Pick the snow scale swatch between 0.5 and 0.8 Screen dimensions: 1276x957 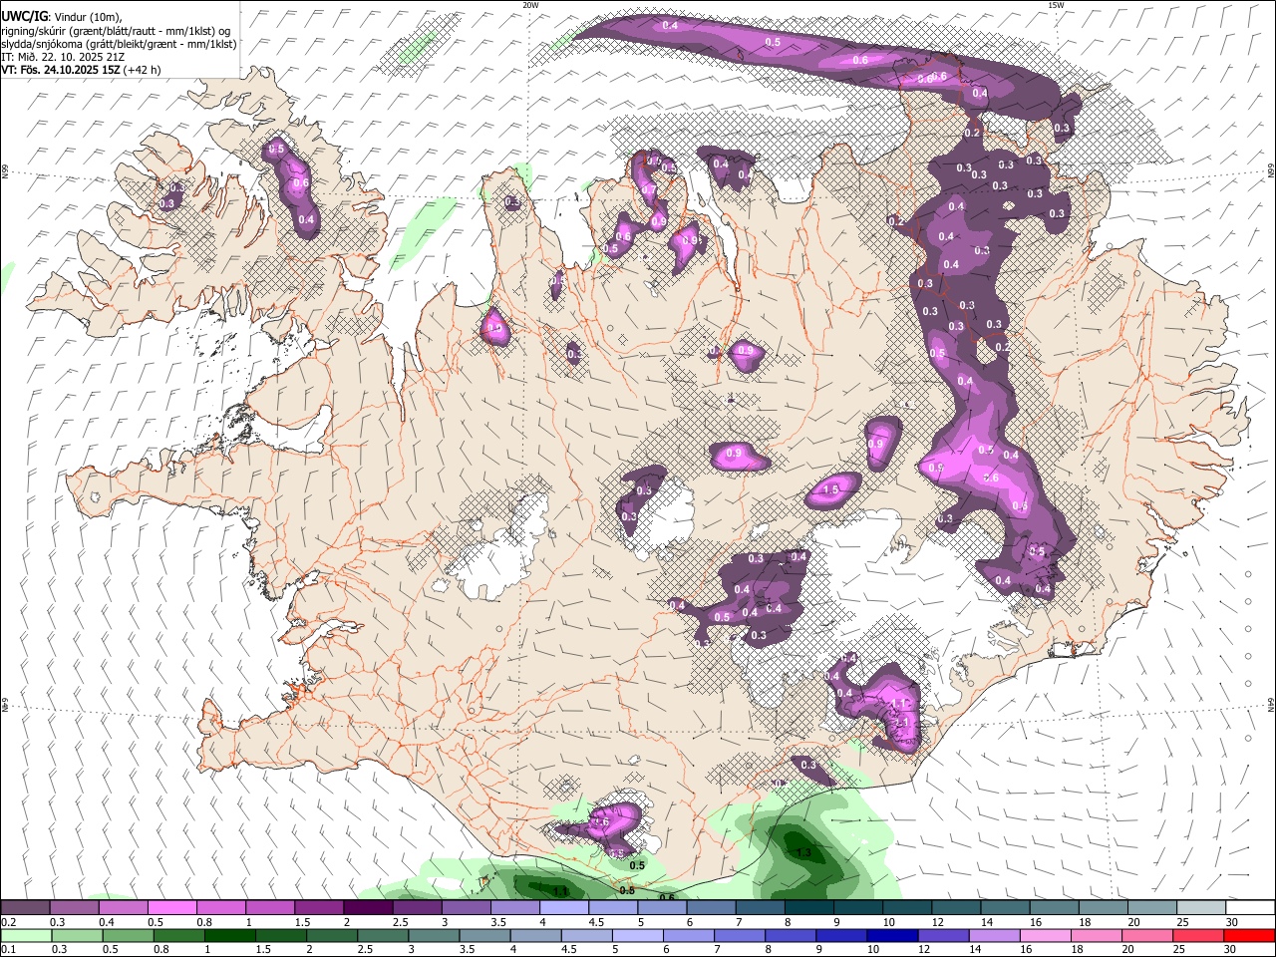click(x=171, y=907)
